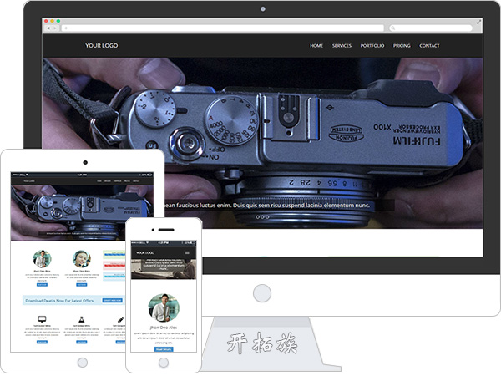The image size is (501, 376).
Task: Click the camera hero slide image on desktop
Action: click(x=262, y=143)
